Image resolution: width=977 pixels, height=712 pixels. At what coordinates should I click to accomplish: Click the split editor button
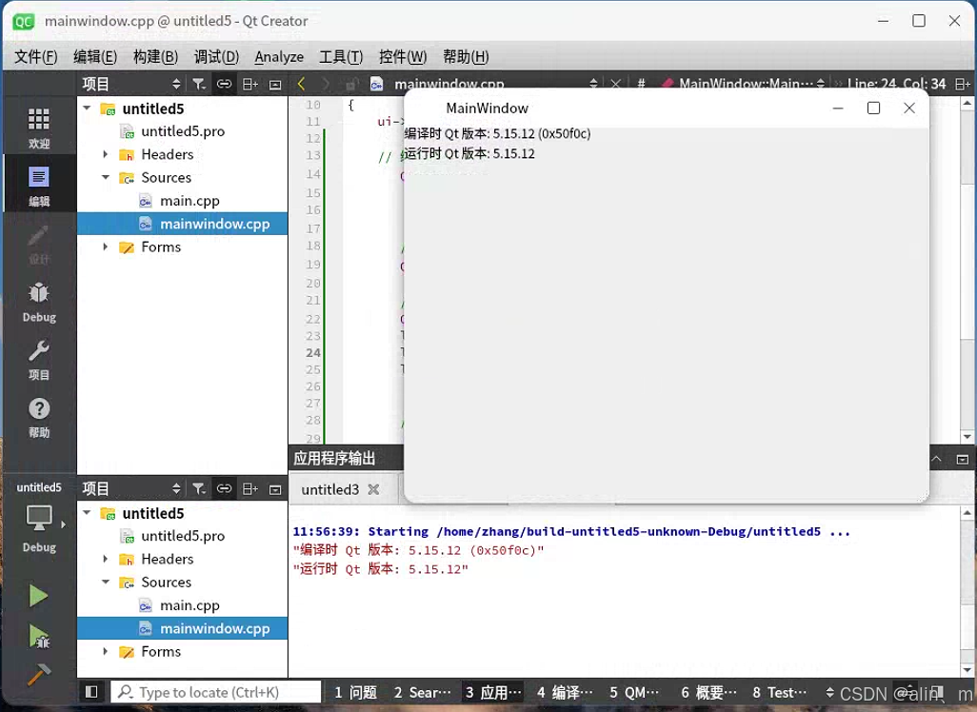[962, 84]
